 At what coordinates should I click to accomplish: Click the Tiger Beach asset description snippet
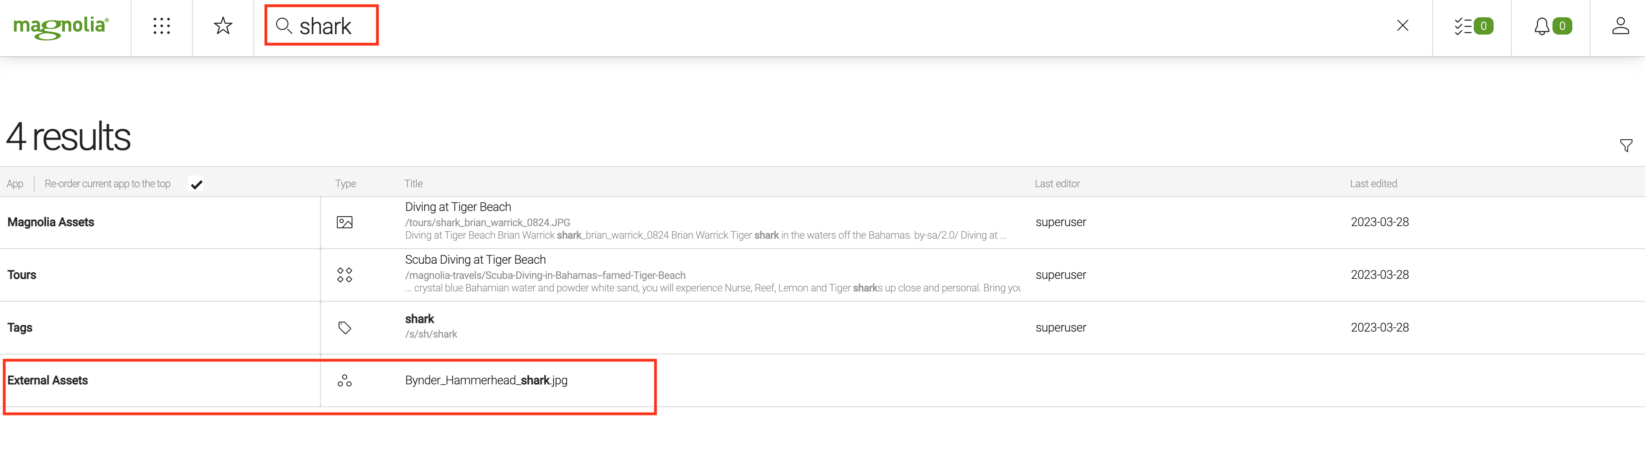click(x=705, y=236)
